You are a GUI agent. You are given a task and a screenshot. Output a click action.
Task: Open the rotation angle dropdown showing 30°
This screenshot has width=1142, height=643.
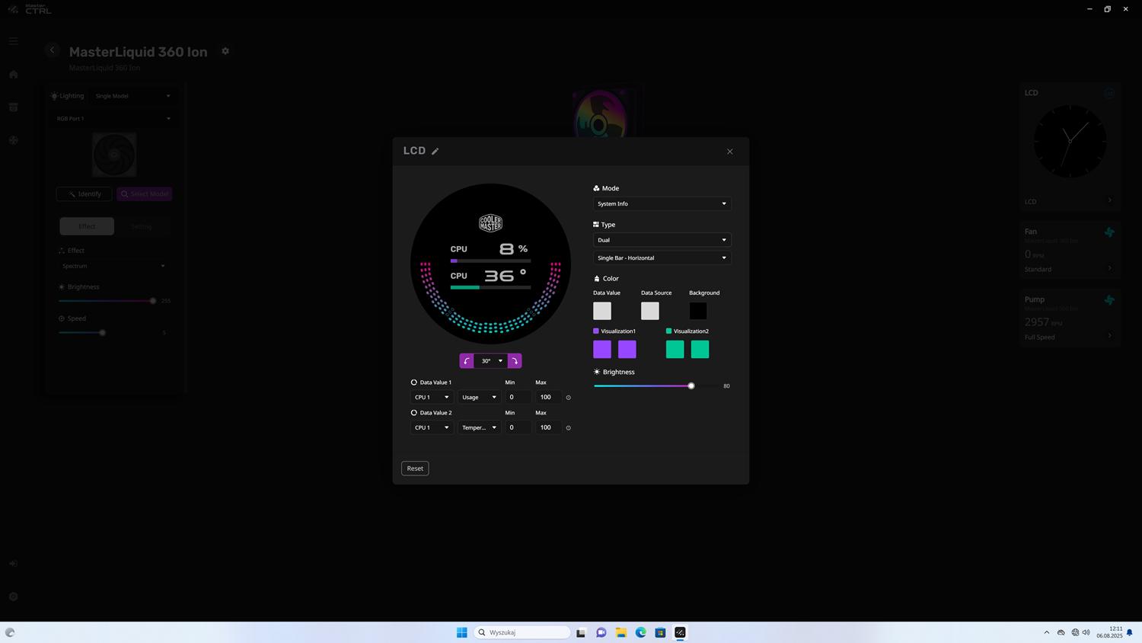click(x=491, y=361)
